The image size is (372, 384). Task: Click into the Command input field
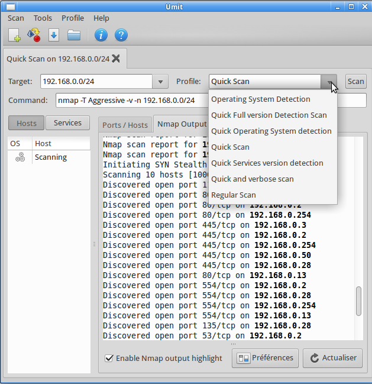(130, 101)
